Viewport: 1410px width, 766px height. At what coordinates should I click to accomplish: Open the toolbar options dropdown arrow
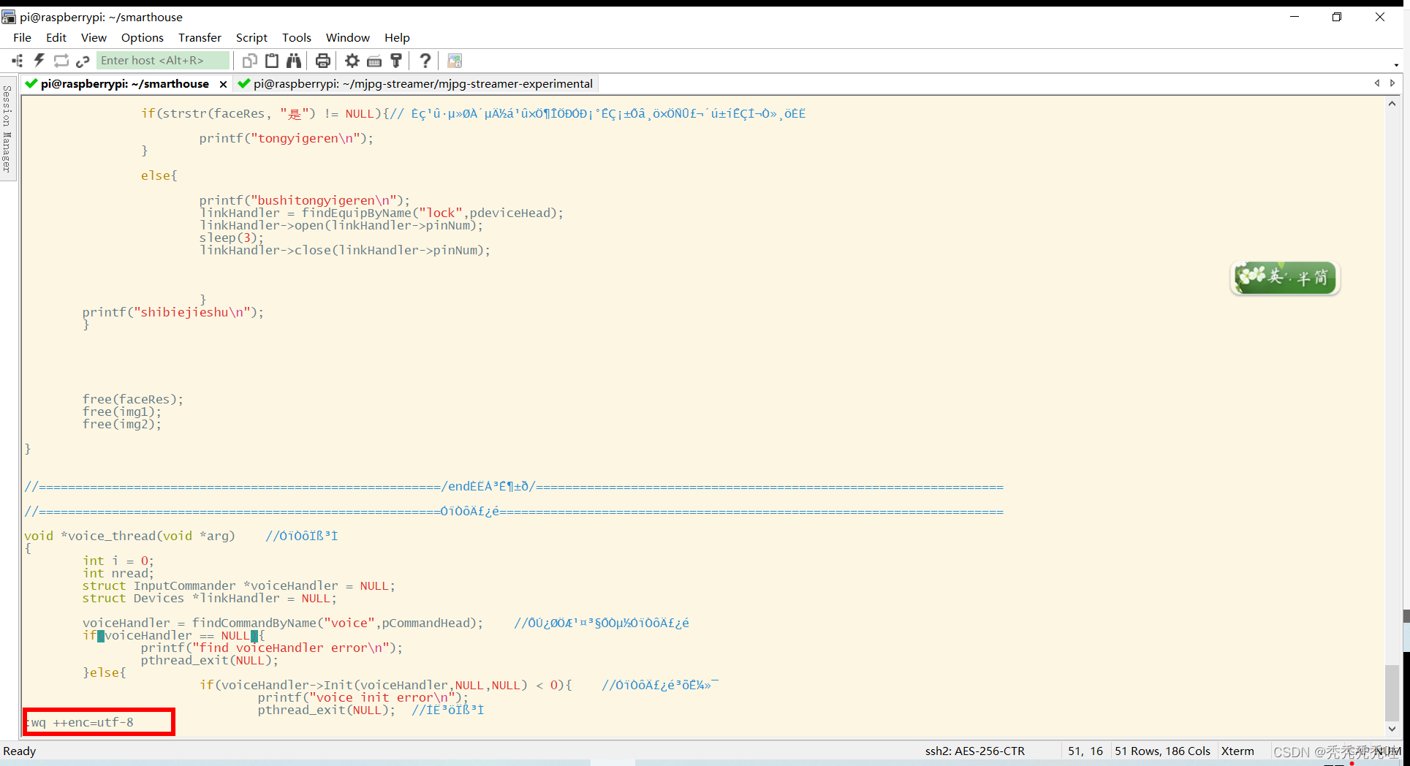click(x=1396, y=65)
